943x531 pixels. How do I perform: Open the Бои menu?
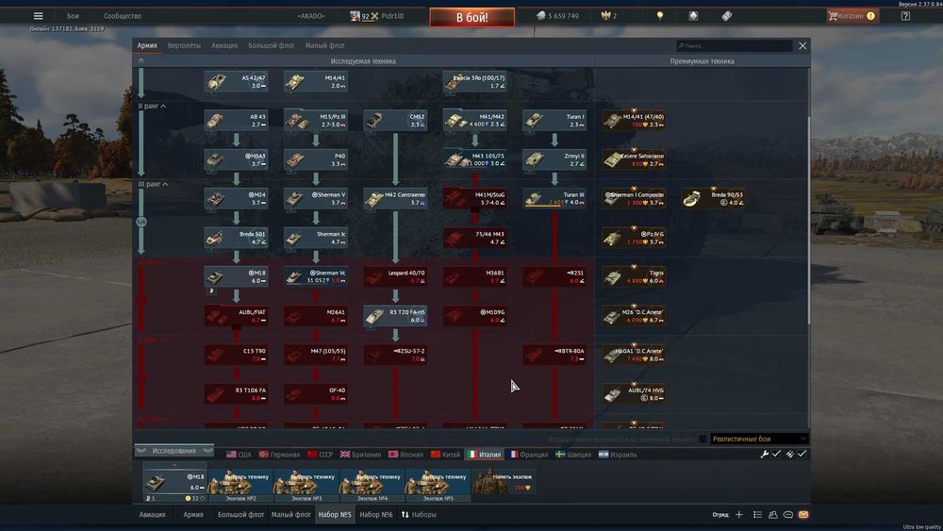(73, 16)
